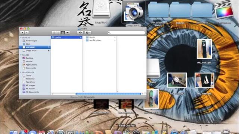Switch Finder to Cover Flow view

point(67,32)
